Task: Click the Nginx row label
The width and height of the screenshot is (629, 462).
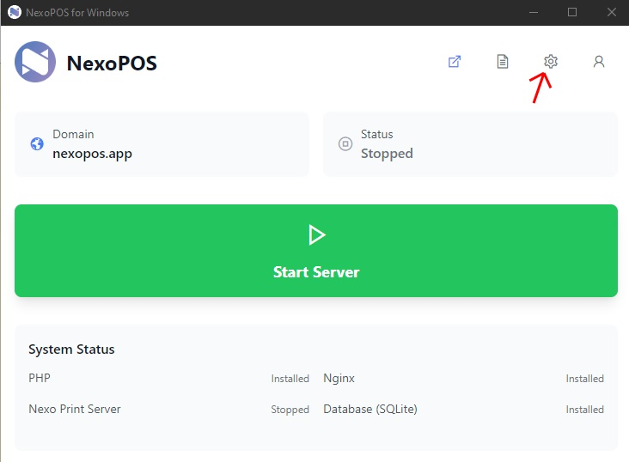Action: click(339, 378)
